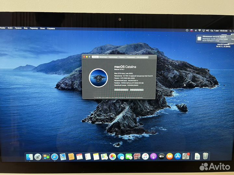
Task: Open Photos flower icon in Dock
Action: click(x=113, y=157)
